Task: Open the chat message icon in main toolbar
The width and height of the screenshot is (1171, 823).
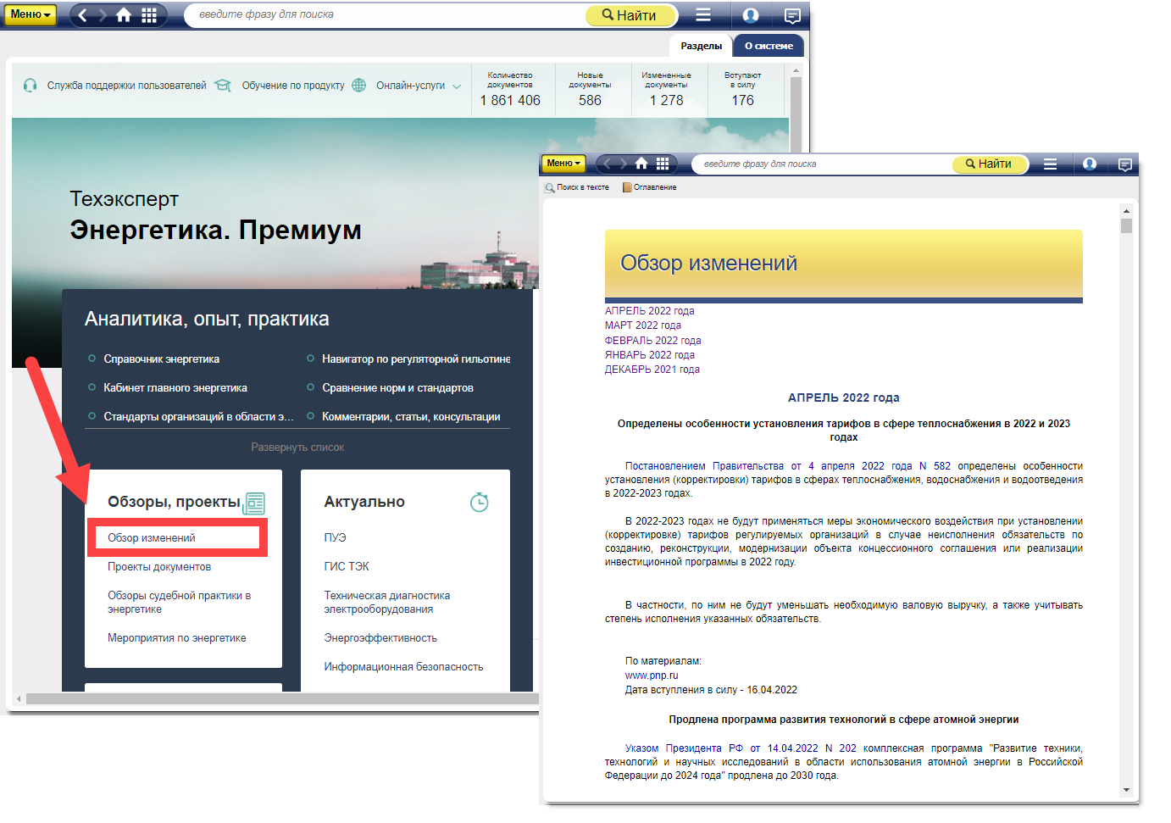Action: coord(792,15)
